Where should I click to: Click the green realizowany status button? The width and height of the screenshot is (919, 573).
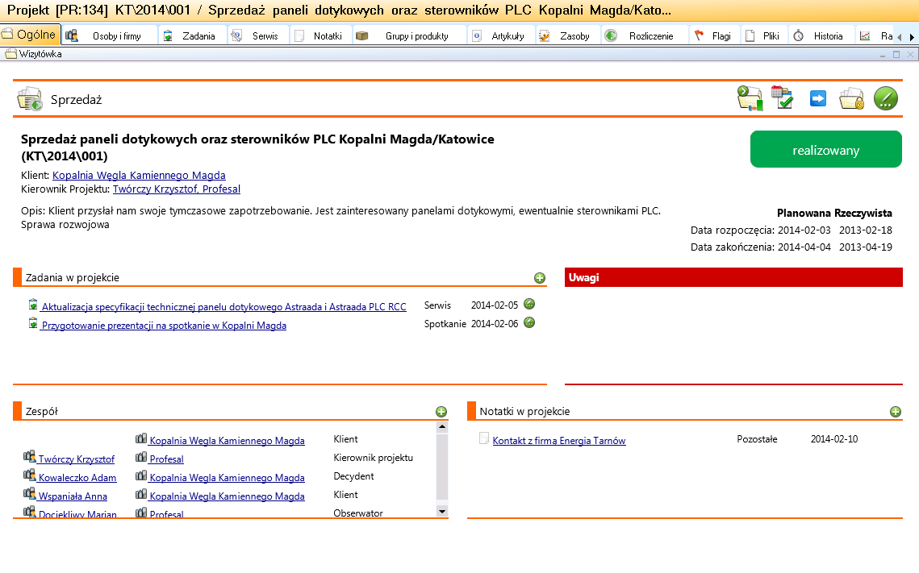coord(826,150)
